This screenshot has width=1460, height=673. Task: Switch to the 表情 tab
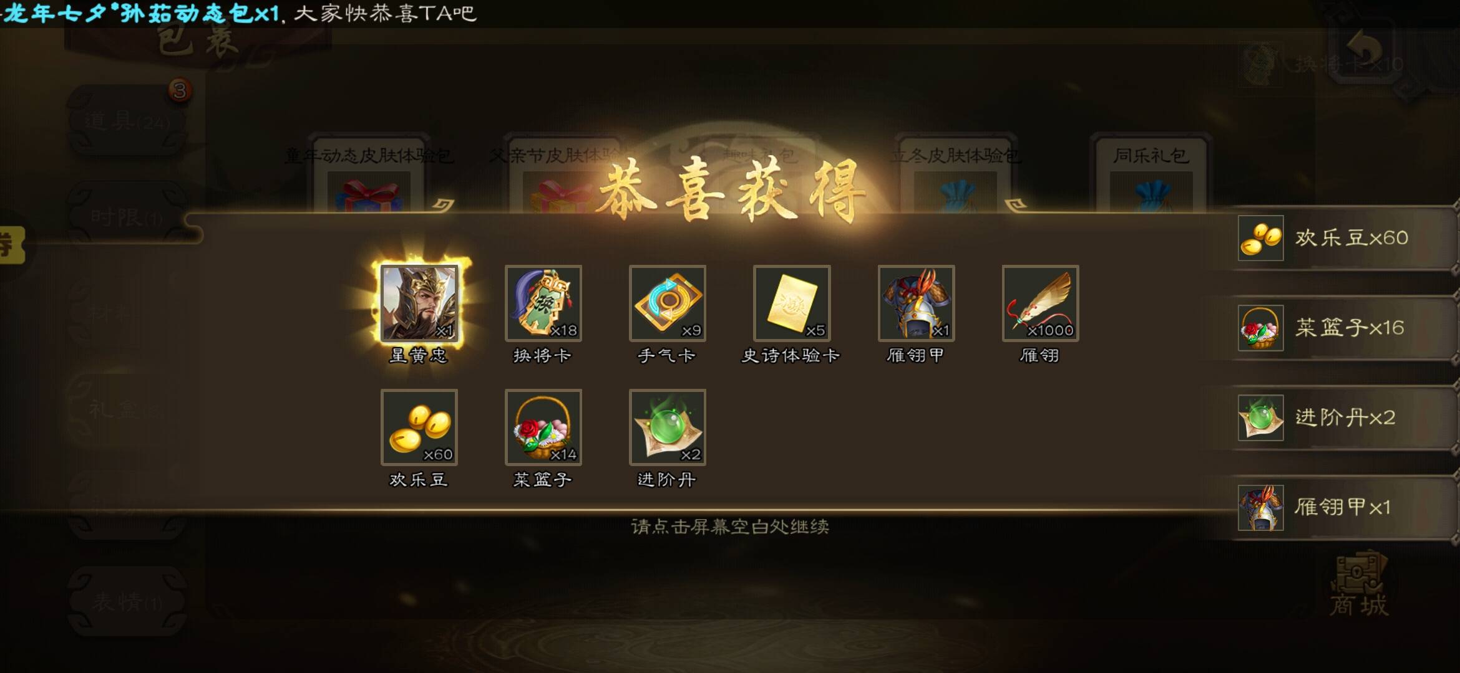pos(127,601)
